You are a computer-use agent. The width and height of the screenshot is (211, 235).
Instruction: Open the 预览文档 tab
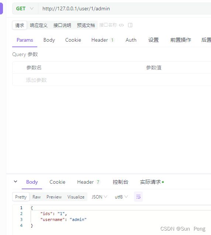(x=86, y=25)
